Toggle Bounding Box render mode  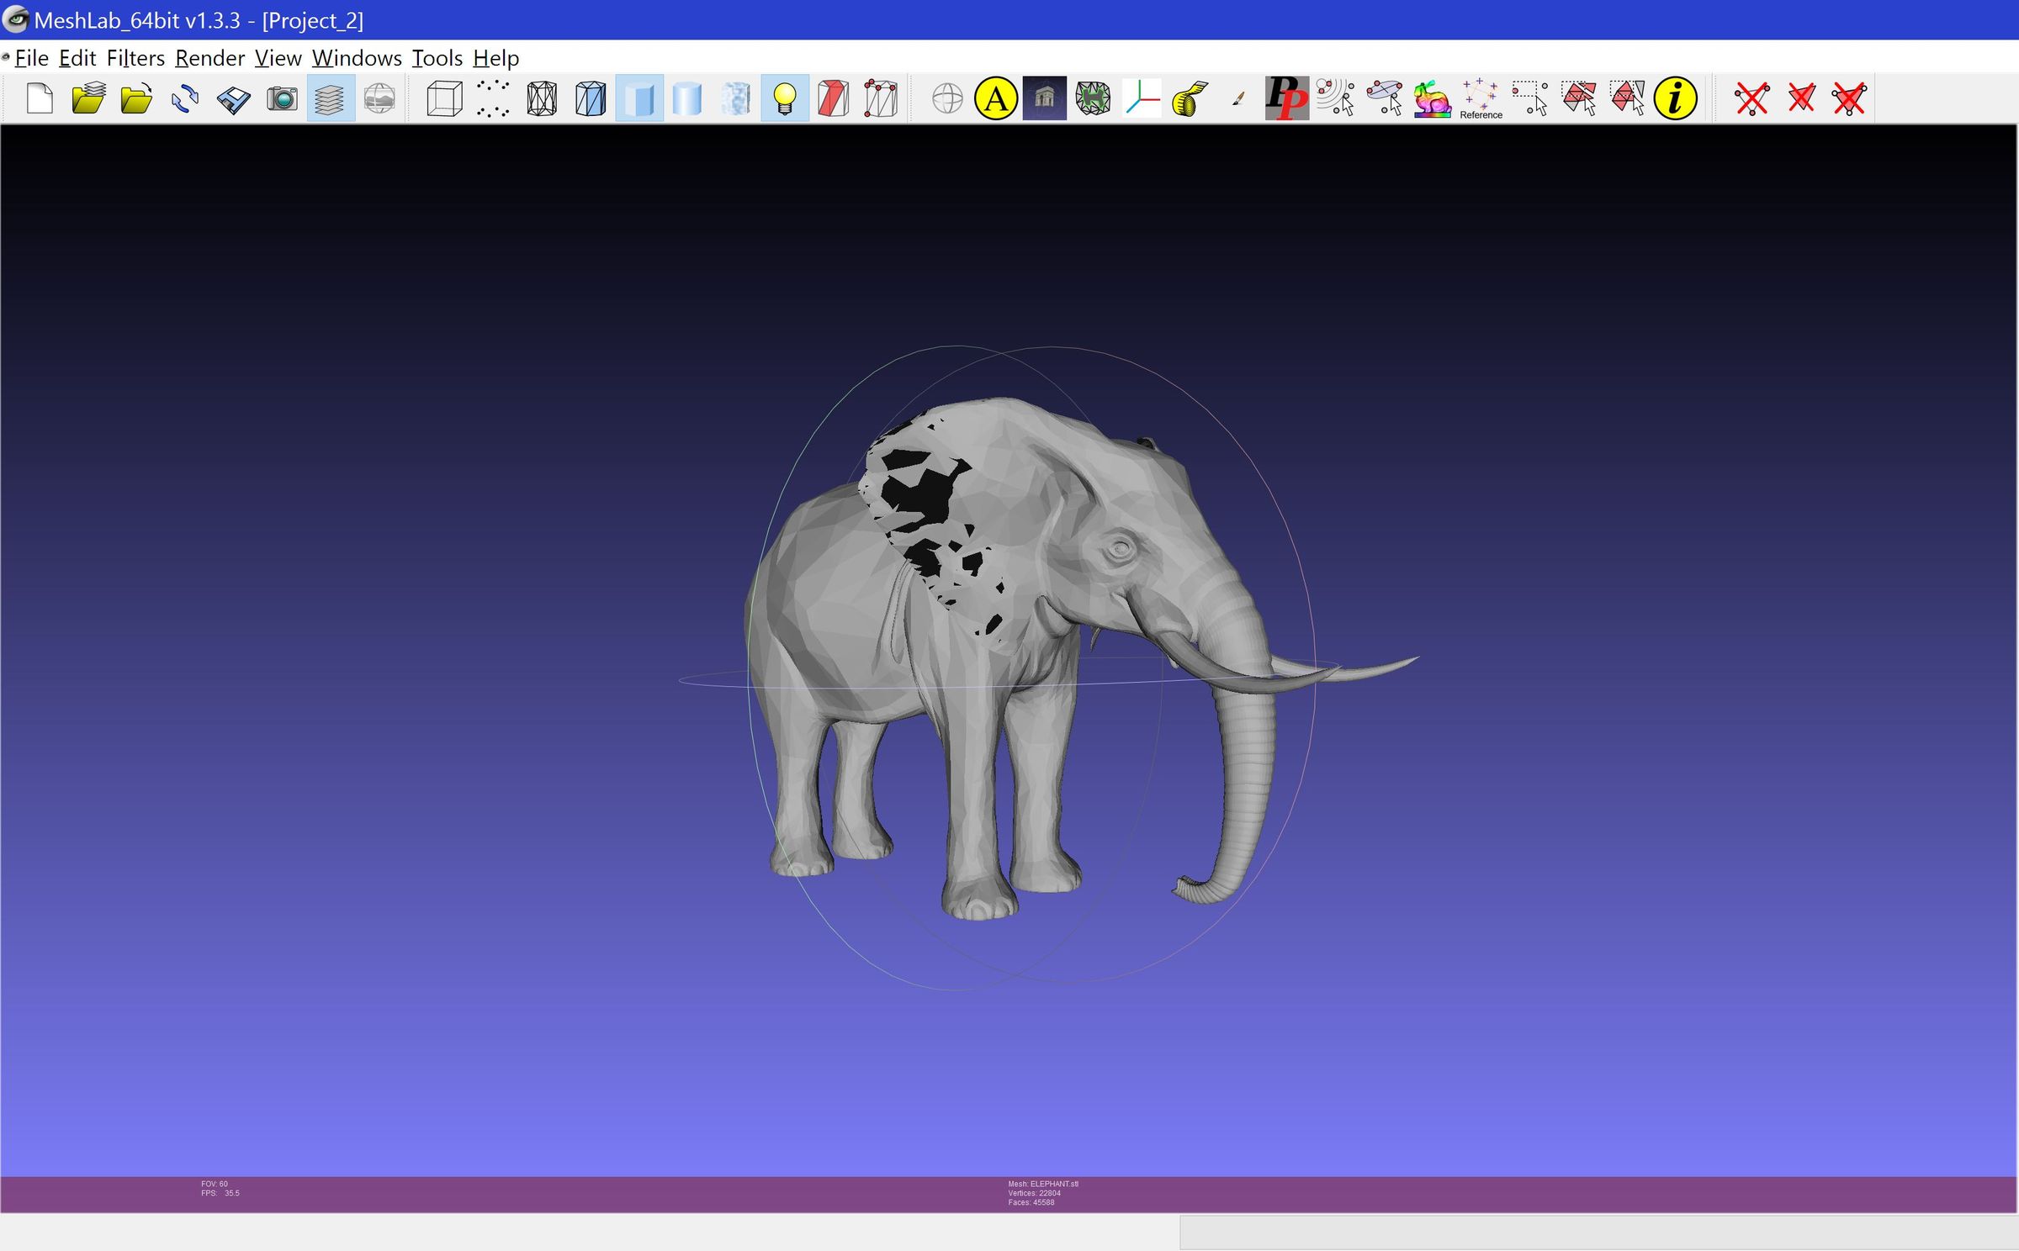[443, 98]
